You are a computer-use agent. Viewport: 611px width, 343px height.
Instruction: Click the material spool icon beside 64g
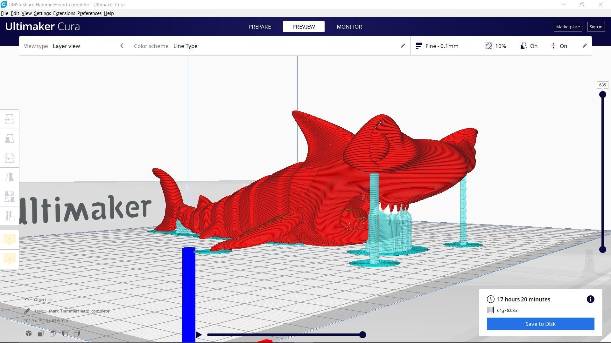(490, 310)
